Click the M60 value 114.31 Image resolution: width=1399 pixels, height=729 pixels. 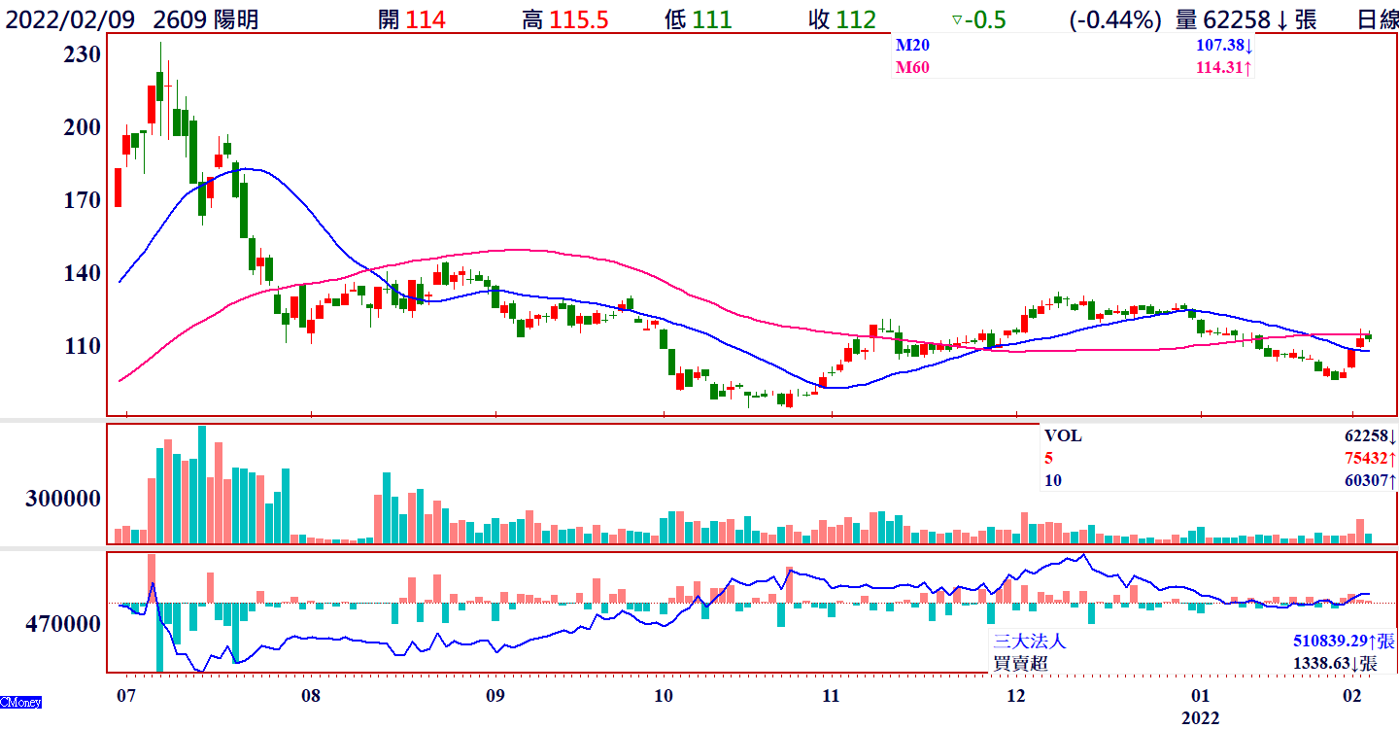coord(1219,67)
